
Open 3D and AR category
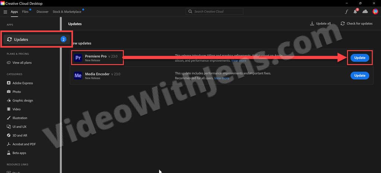pos(20,135)
